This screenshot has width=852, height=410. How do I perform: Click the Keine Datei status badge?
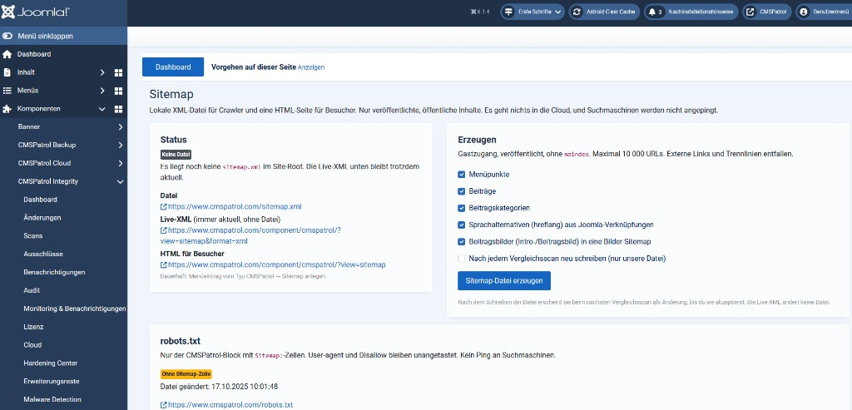[x=176, y=155]
